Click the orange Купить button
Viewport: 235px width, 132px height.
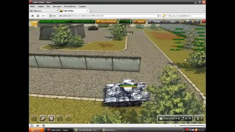(x=140, y=22)
